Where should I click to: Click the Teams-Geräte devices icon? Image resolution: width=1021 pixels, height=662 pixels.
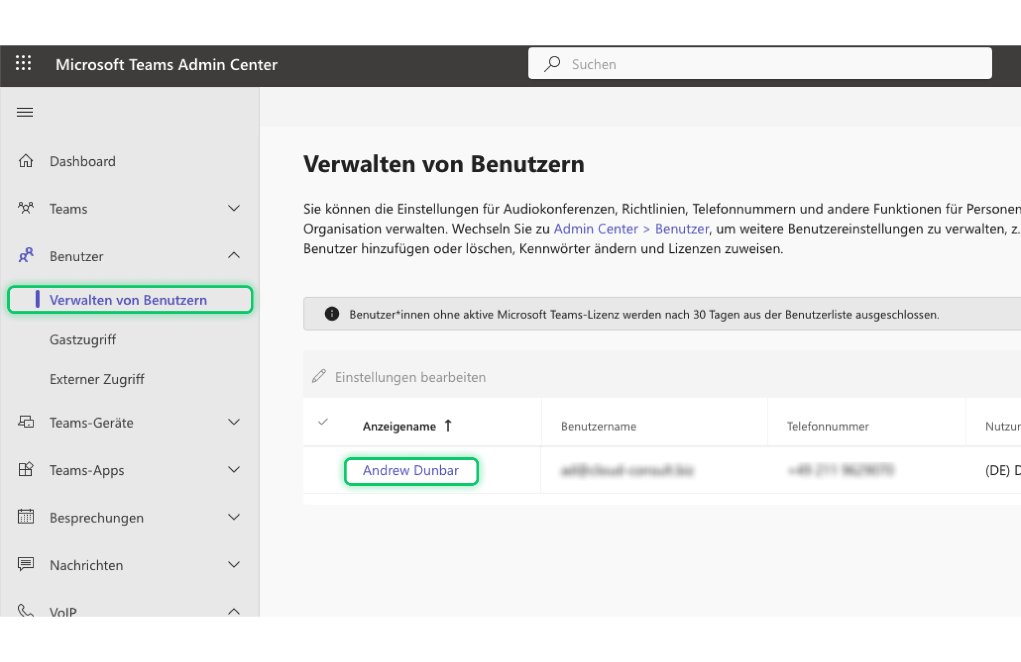(x=26, y=422)
